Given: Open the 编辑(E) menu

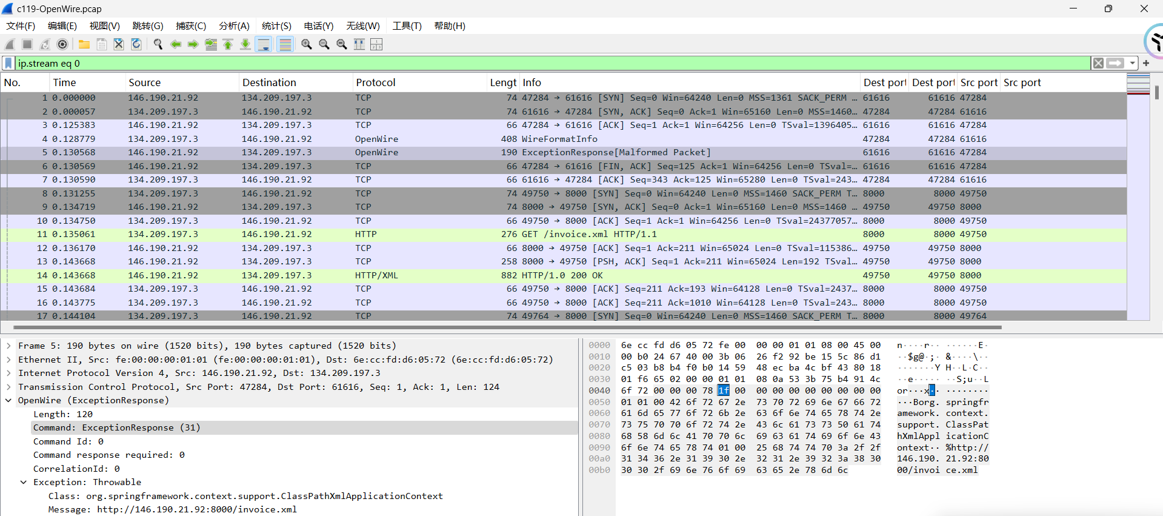Looking at the screenshot, I should click(x=62, y=26).
